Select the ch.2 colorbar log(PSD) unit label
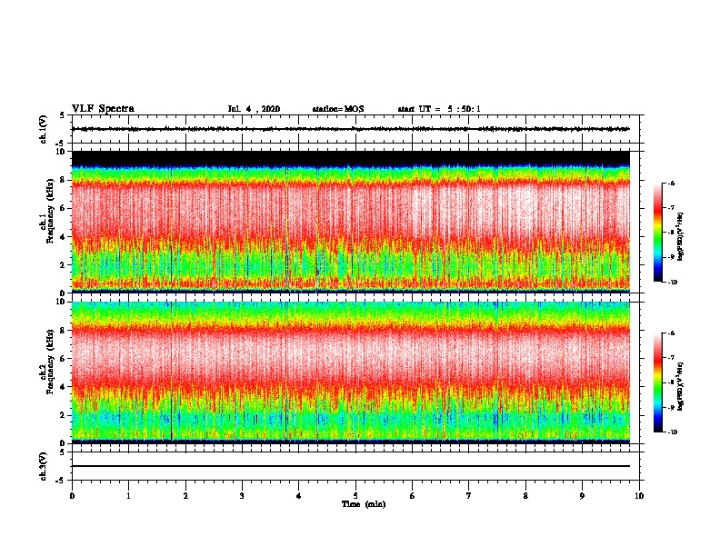The width and height of the screenshot is (720, 556). pyautogui.click(x=681, y=386)
